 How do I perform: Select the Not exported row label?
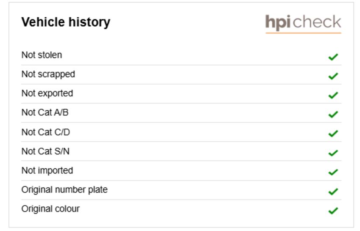pos(47,93)
